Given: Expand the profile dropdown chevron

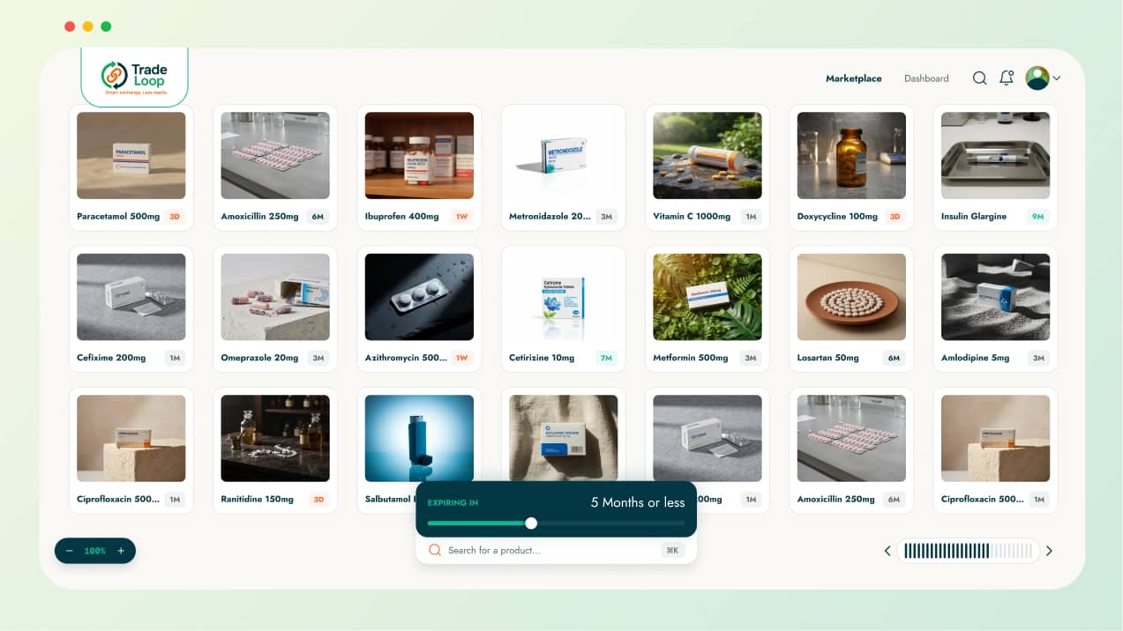Looking at the screenshot, I should click(1057, 78).
